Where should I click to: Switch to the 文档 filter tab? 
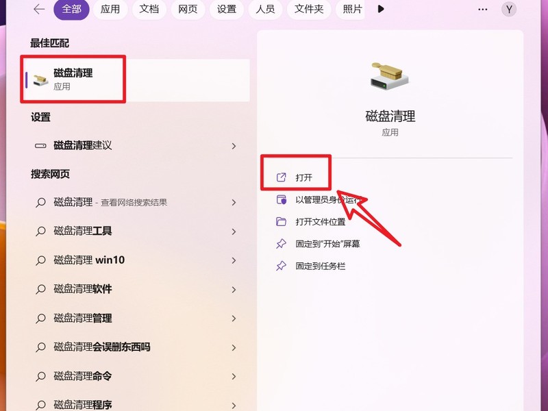click(x=149, y=10)
